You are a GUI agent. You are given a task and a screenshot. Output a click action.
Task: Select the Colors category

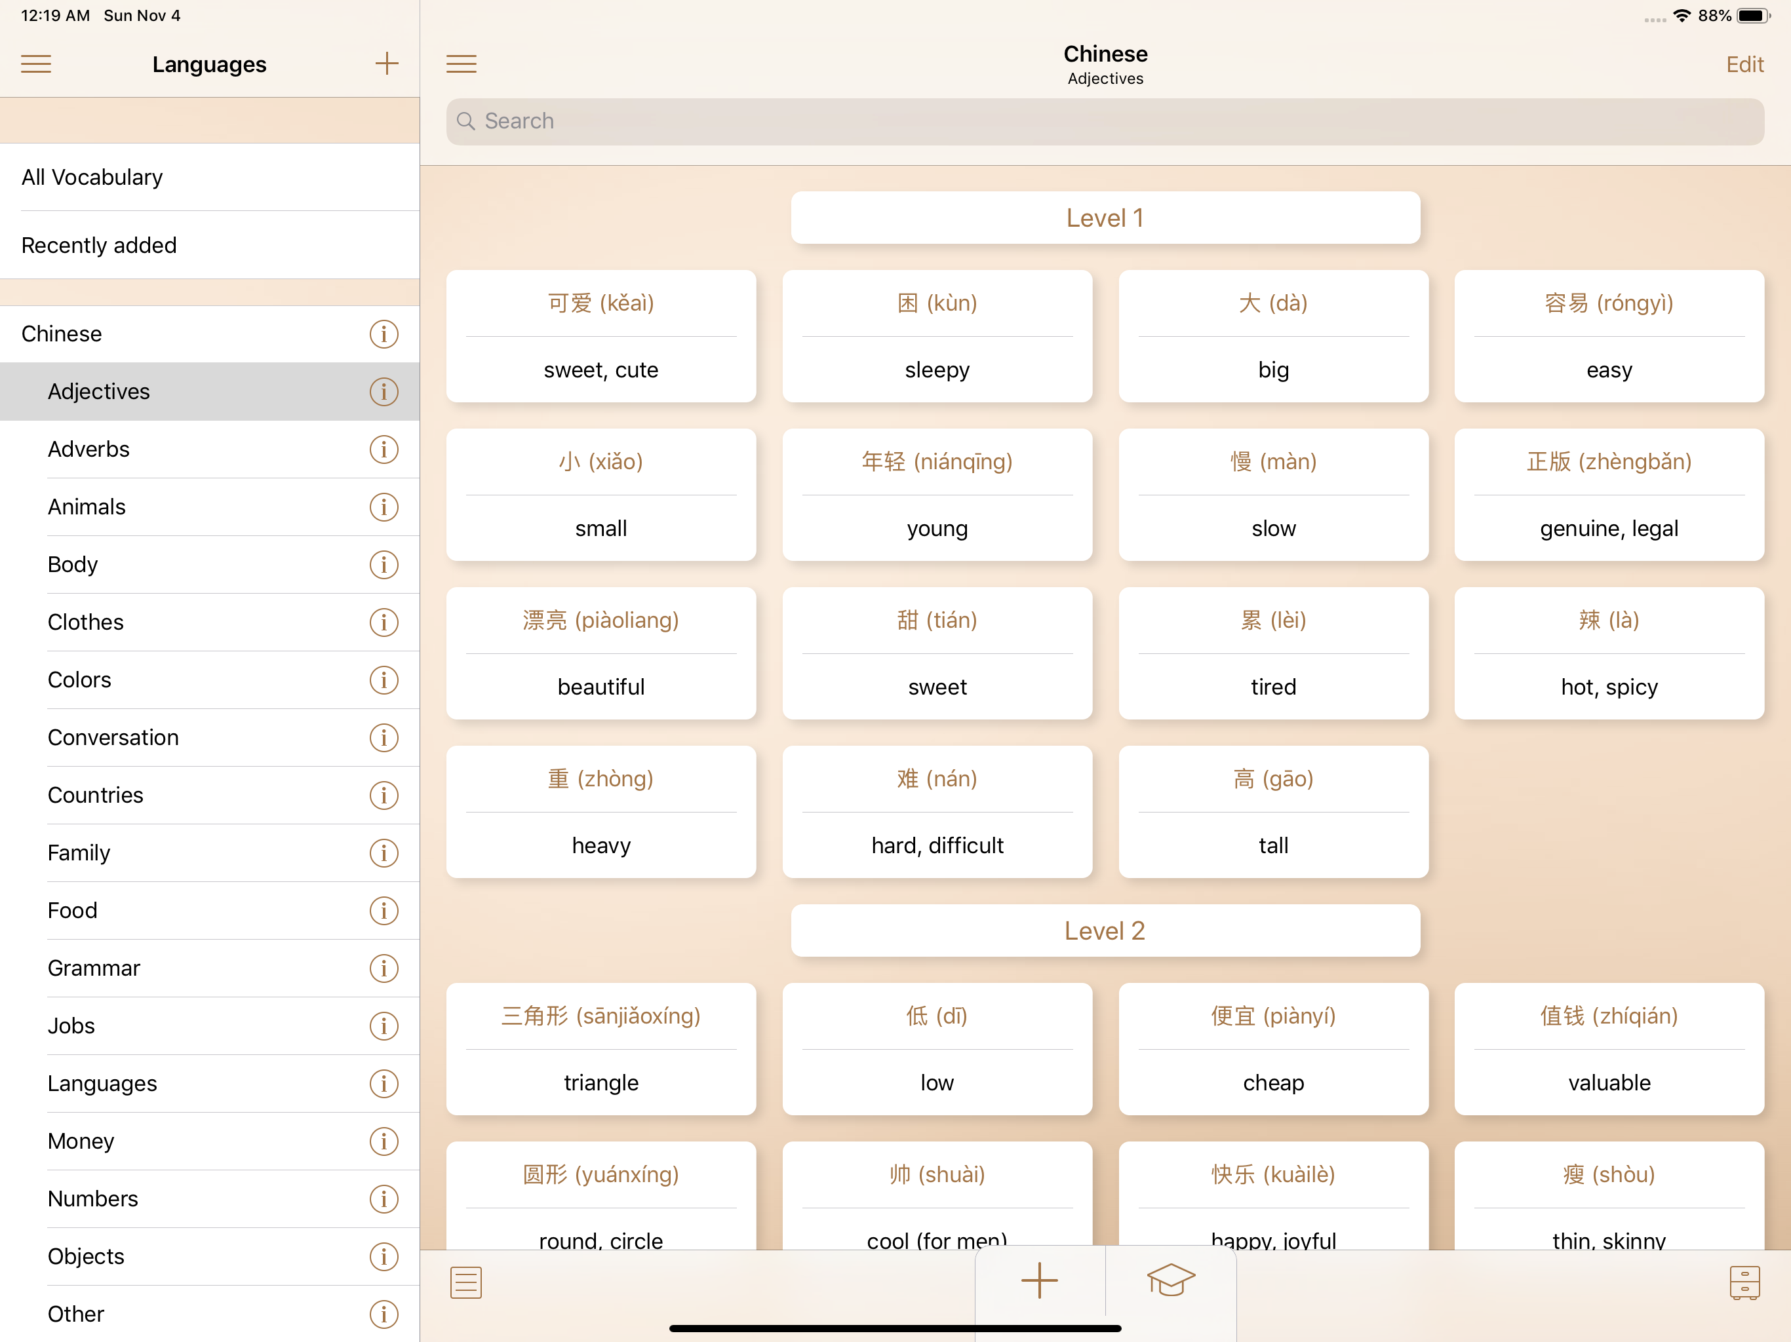coord(210,680)
